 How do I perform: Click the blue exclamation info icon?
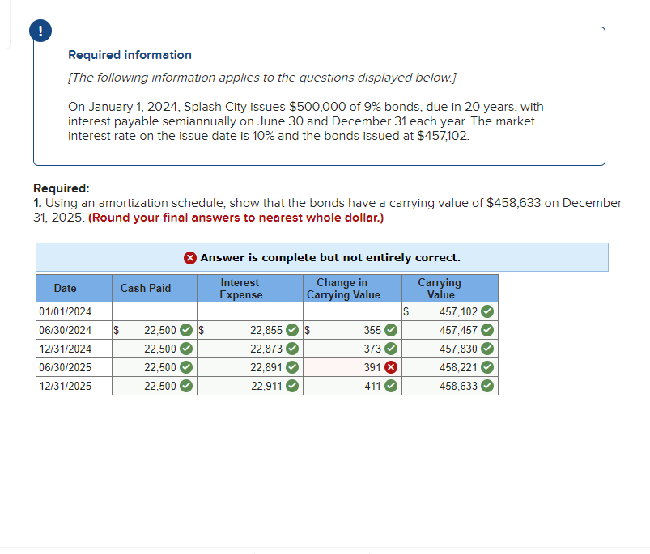40,31
